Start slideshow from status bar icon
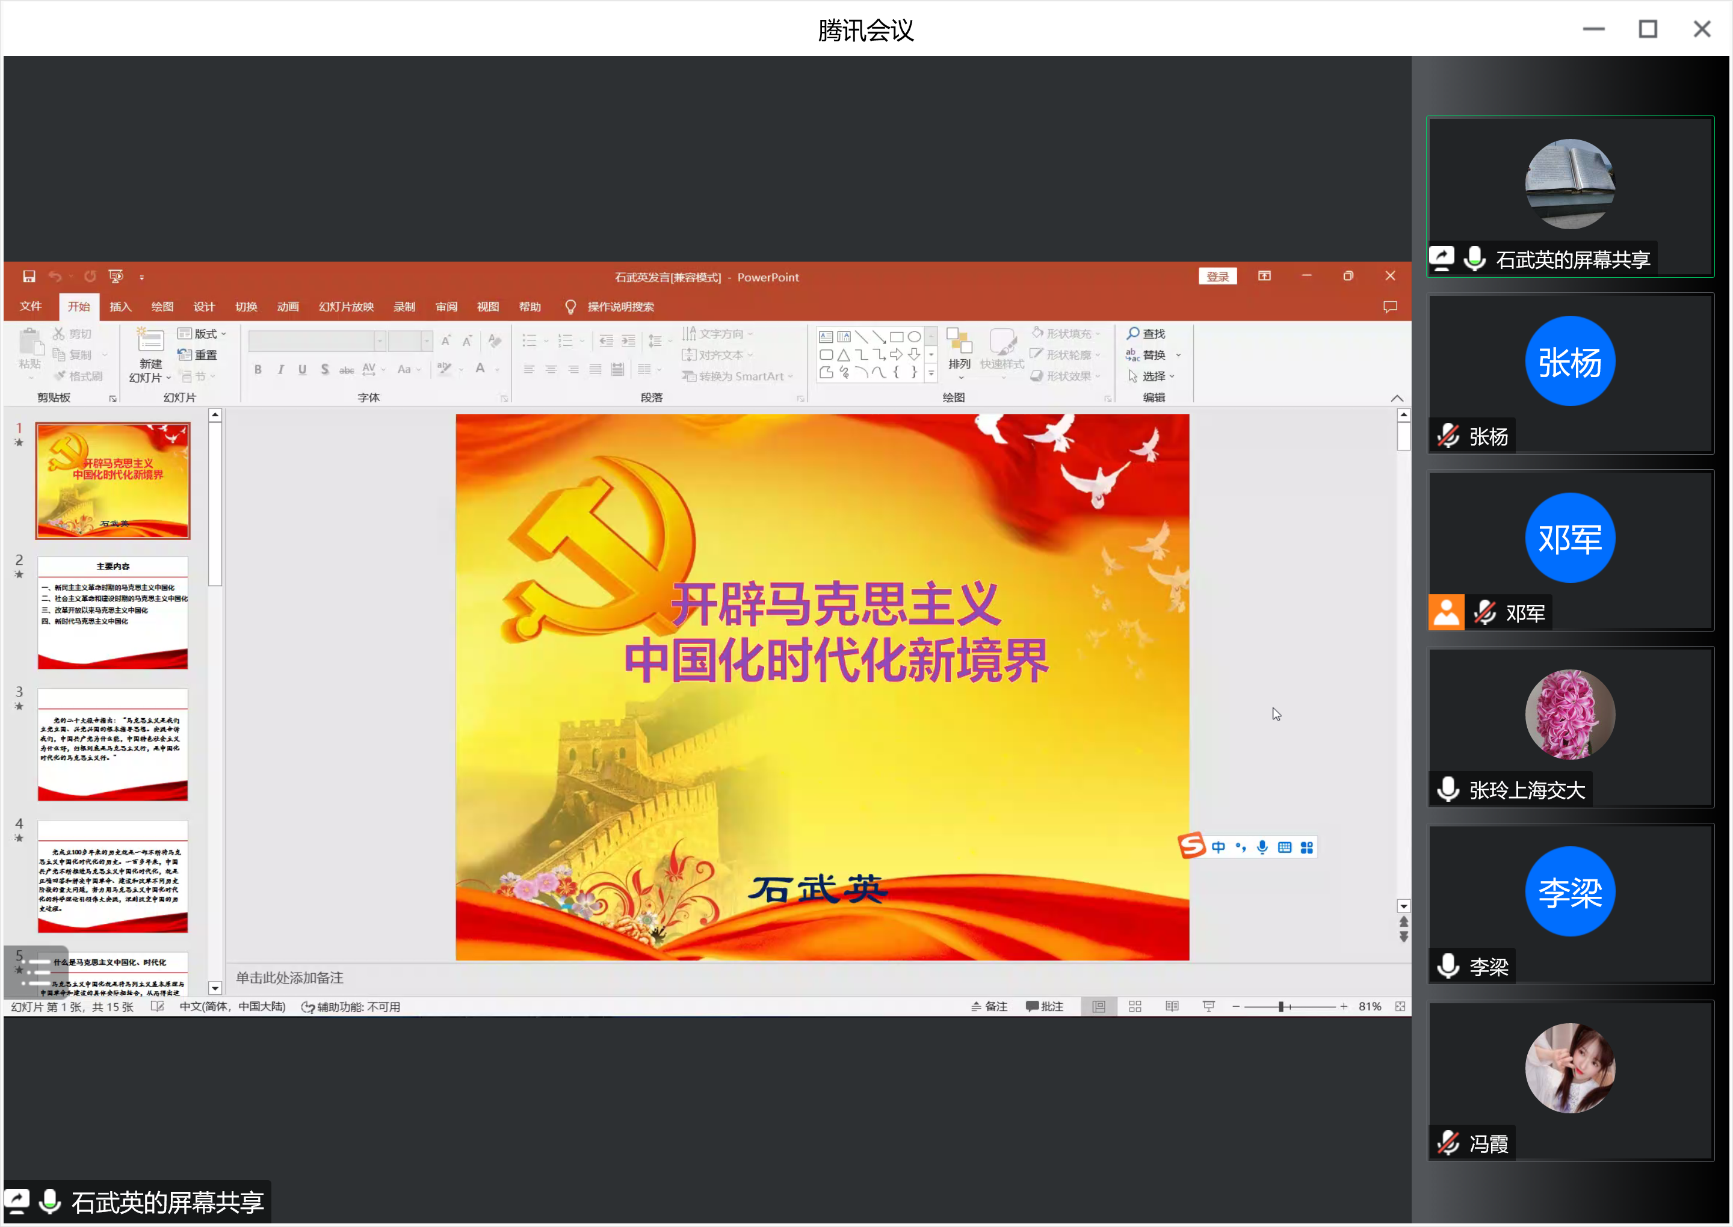 (1208, 1006)
